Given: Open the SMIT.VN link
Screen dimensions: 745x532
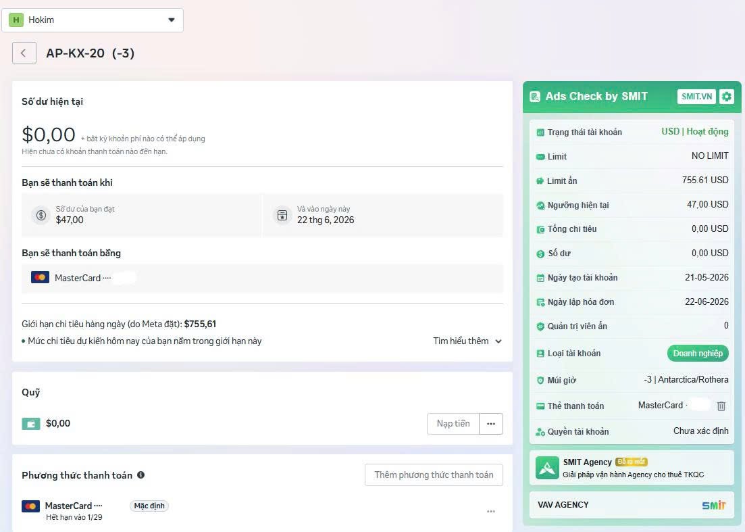Looking at the screenshot, I should tap(696, 97).
